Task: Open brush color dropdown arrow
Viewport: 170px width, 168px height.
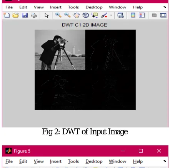Action: 111,15
